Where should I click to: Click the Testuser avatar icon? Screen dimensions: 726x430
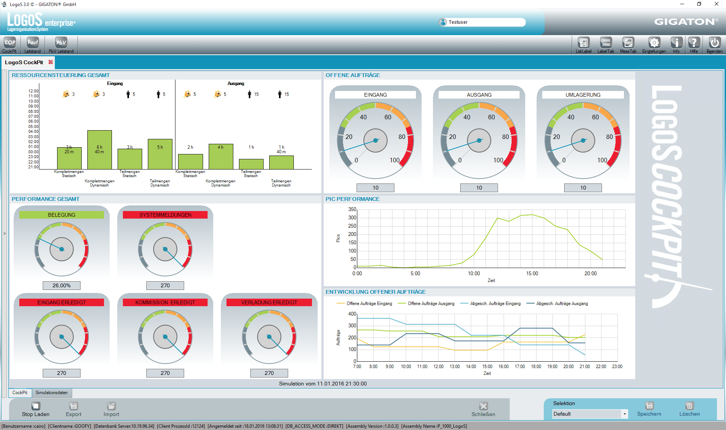(443, 22)
